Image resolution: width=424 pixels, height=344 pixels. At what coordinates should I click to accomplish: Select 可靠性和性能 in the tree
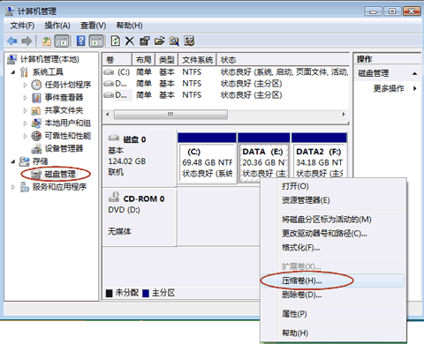(67, 136)
